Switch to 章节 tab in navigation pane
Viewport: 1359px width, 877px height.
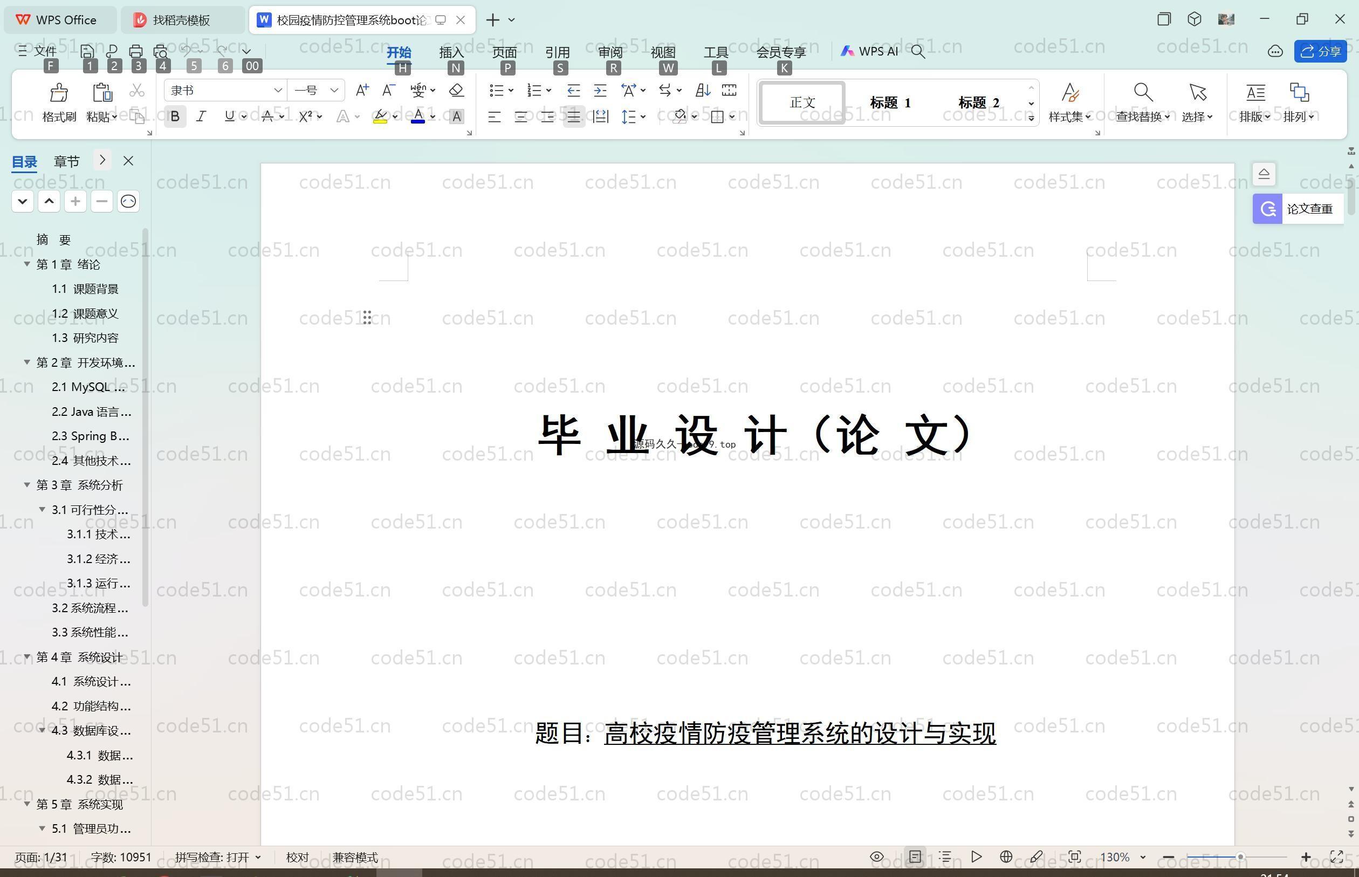[x=67, y=161]
